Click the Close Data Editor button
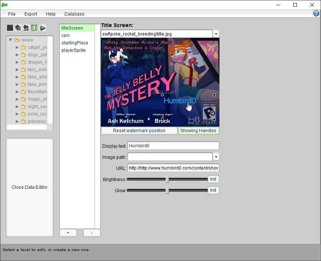The image size is (321, 261). pos(30,187)
